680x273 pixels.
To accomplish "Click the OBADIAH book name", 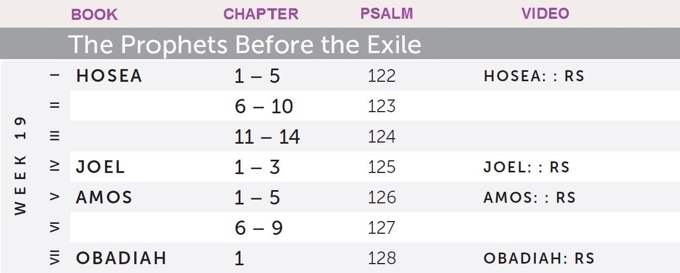I will coord(122,258).
